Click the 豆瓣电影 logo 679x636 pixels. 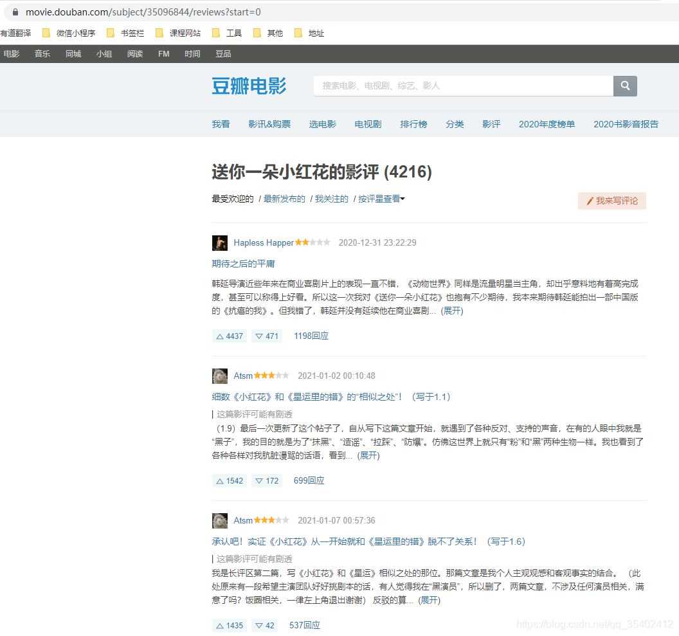[x=249, y=86]
